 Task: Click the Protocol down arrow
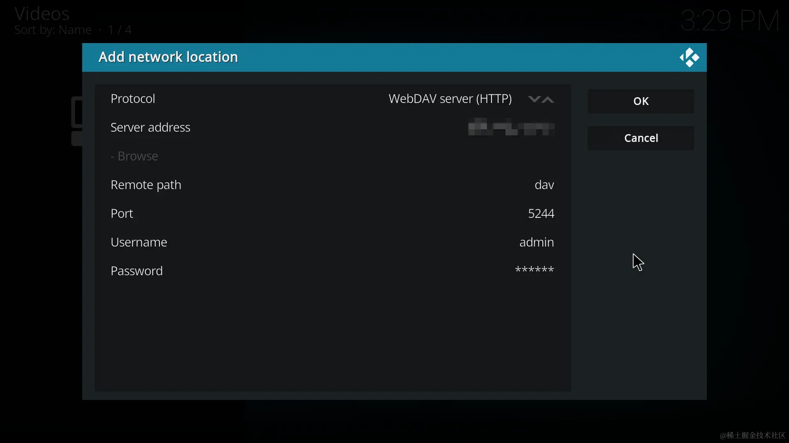(x=534, y=99)
